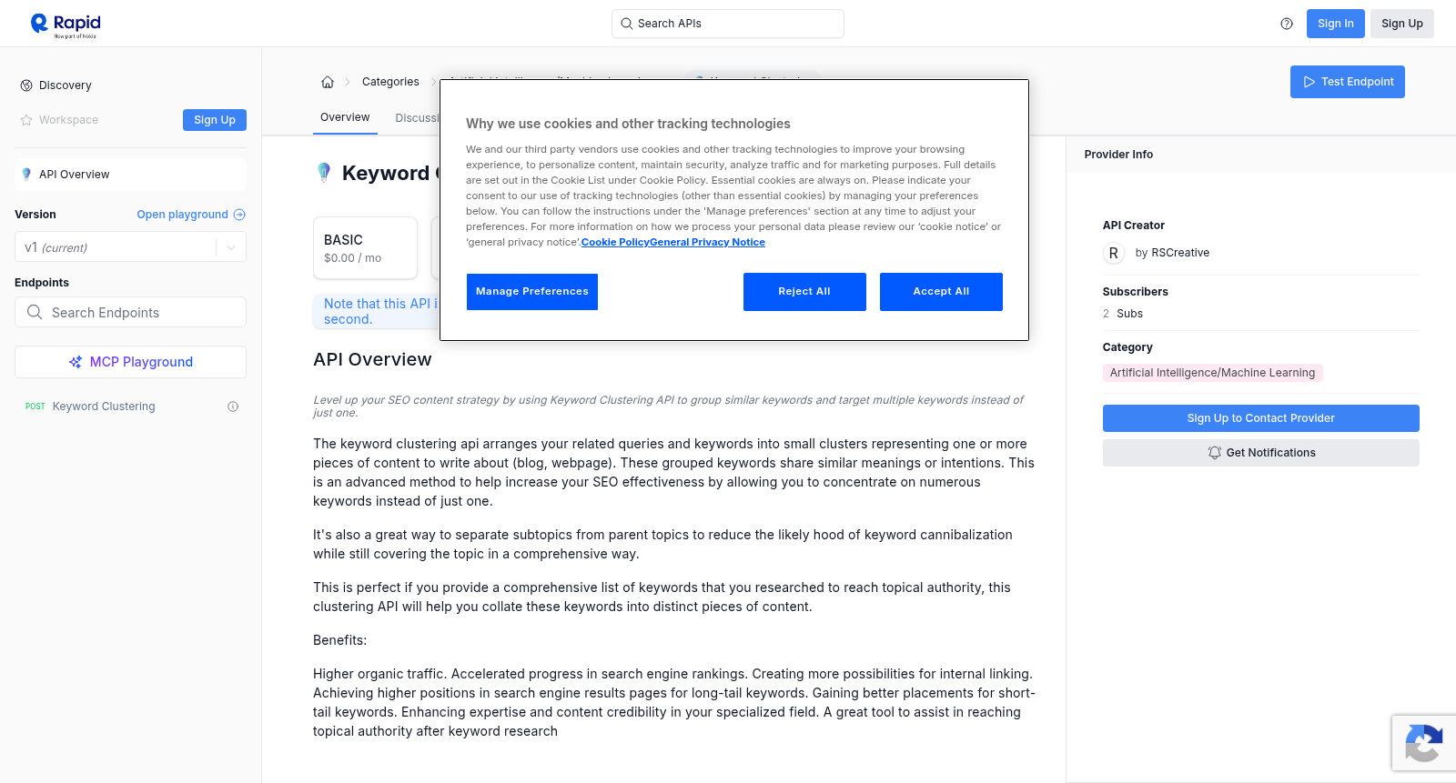Click the Search Endpoints magnifier icon
Image resolution: width=1456 pixels, height=783 pixels.
coord(35,312)
